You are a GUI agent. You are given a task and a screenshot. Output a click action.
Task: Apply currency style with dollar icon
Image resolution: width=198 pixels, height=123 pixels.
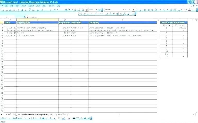pos(160,10)
